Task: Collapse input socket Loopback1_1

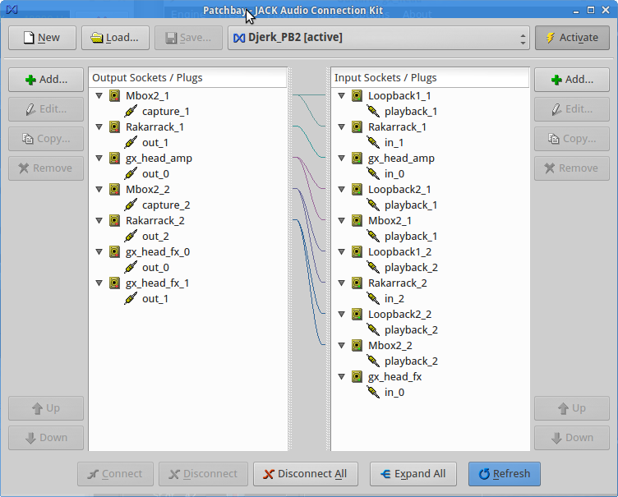Action: (x=342, y=96)
